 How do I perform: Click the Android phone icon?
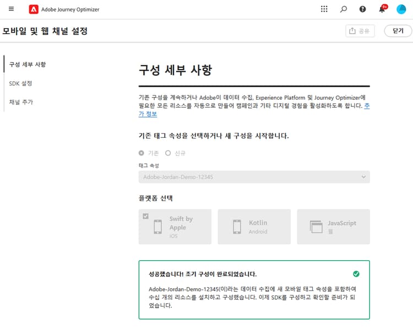pos(237,227)
